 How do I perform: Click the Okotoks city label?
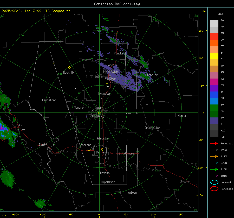tap(104, 173)
